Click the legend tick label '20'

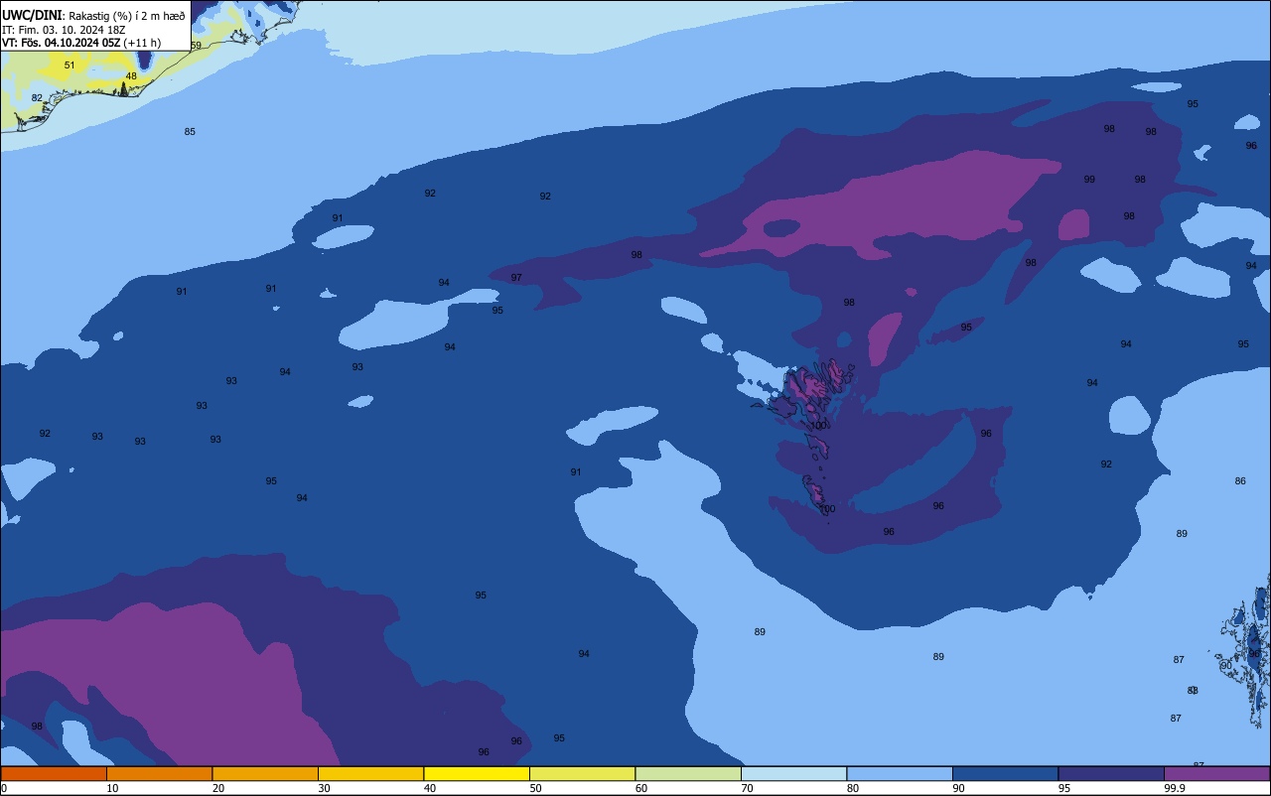tap(218, 788)
